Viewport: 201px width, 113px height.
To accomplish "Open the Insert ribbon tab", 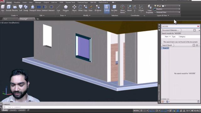I will click(24, 3).
